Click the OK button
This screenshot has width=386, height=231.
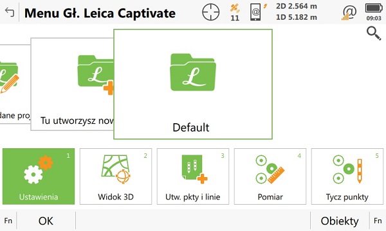[46, 221]
